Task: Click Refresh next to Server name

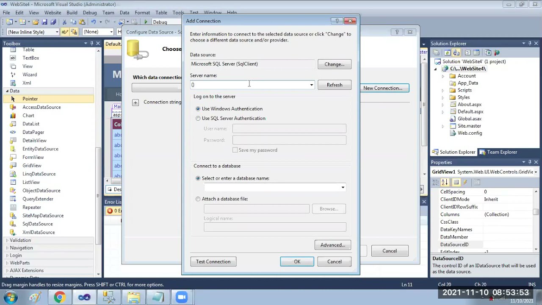Action: click(x=335, y=85)
